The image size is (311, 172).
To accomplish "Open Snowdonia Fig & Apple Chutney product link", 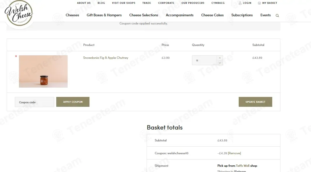I will pos(106,58).
